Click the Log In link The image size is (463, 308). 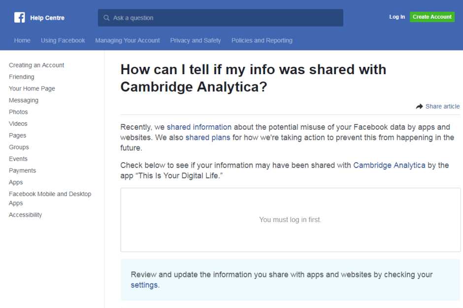coord(397,17)
